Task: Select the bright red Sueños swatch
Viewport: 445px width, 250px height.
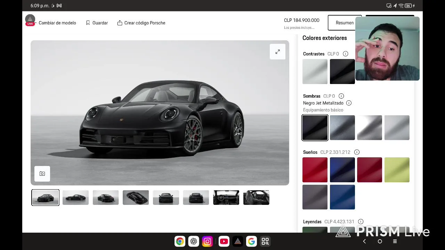Action: [x=315, y=170]
